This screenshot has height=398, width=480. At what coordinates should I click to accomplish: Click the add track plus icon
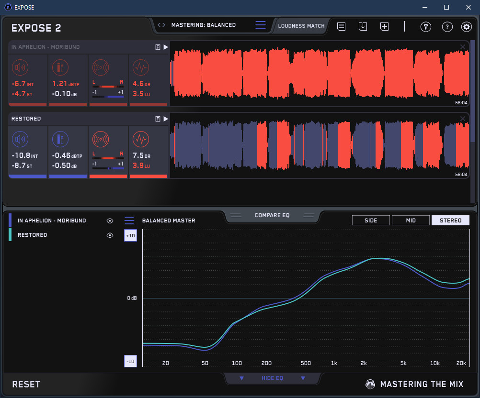click(x=385, y=27)
